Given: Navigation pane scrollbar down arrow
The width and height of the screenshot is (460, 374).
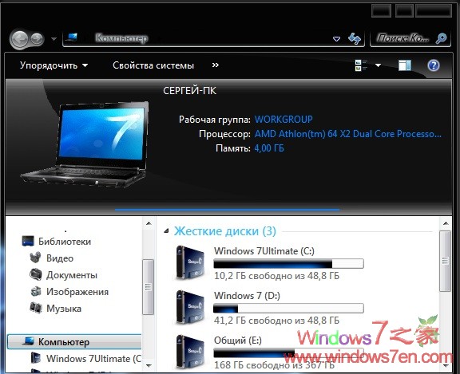Looking at the screenshot, I should (x=149, y=365).
